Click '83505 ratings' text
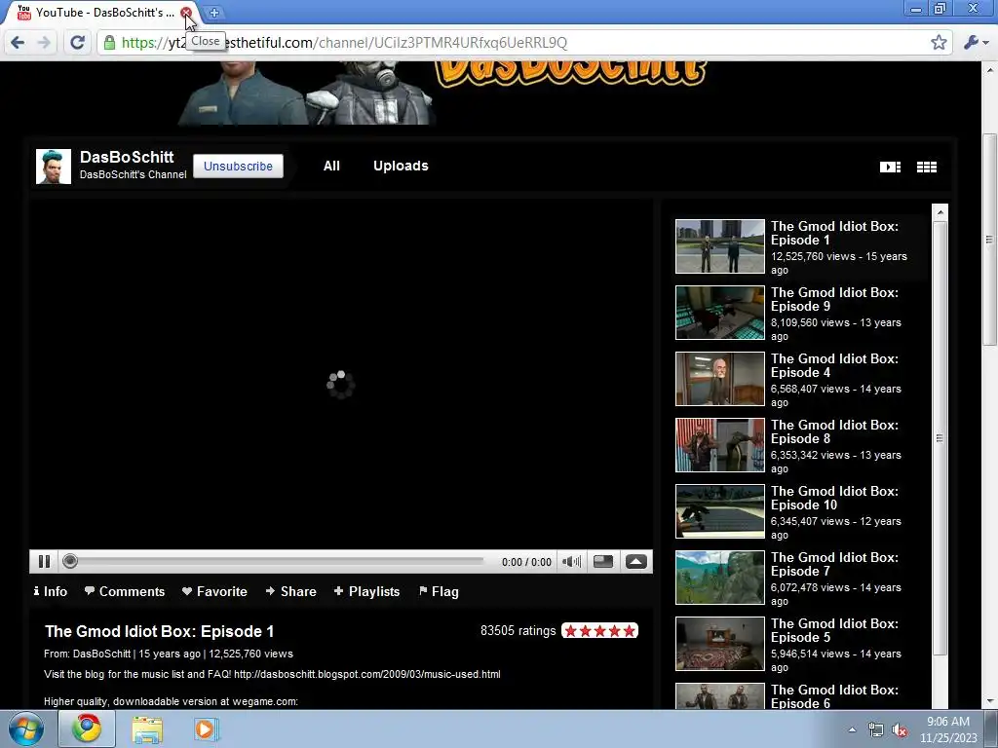 pos(518,631)
